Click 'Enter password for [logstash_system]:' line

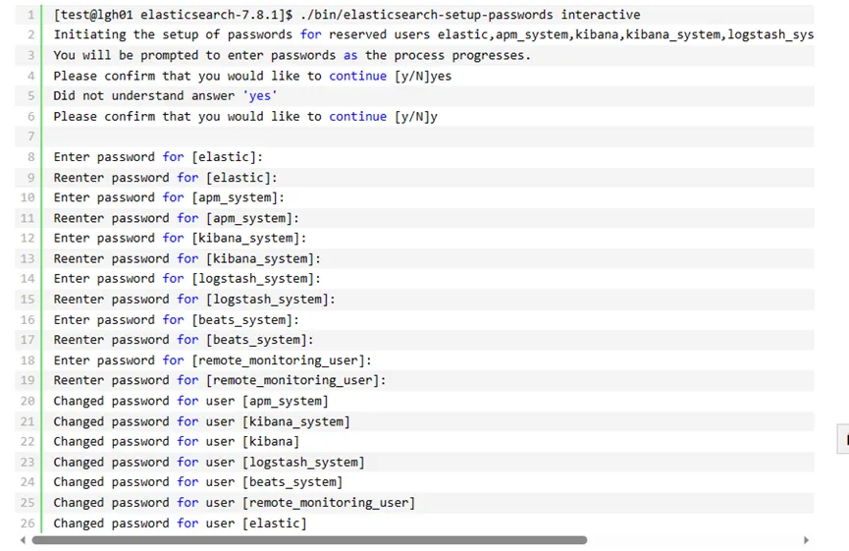(x=186, y=279)
